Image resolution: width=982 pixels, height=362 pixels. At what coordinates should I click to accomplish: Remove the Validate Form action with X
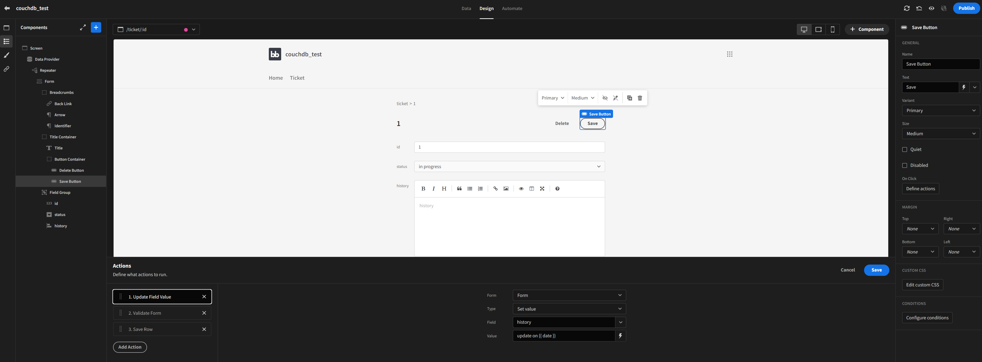204,313
